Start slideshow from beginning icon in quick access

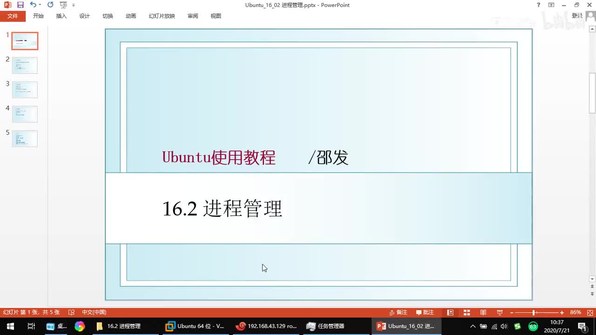(63, 5)
